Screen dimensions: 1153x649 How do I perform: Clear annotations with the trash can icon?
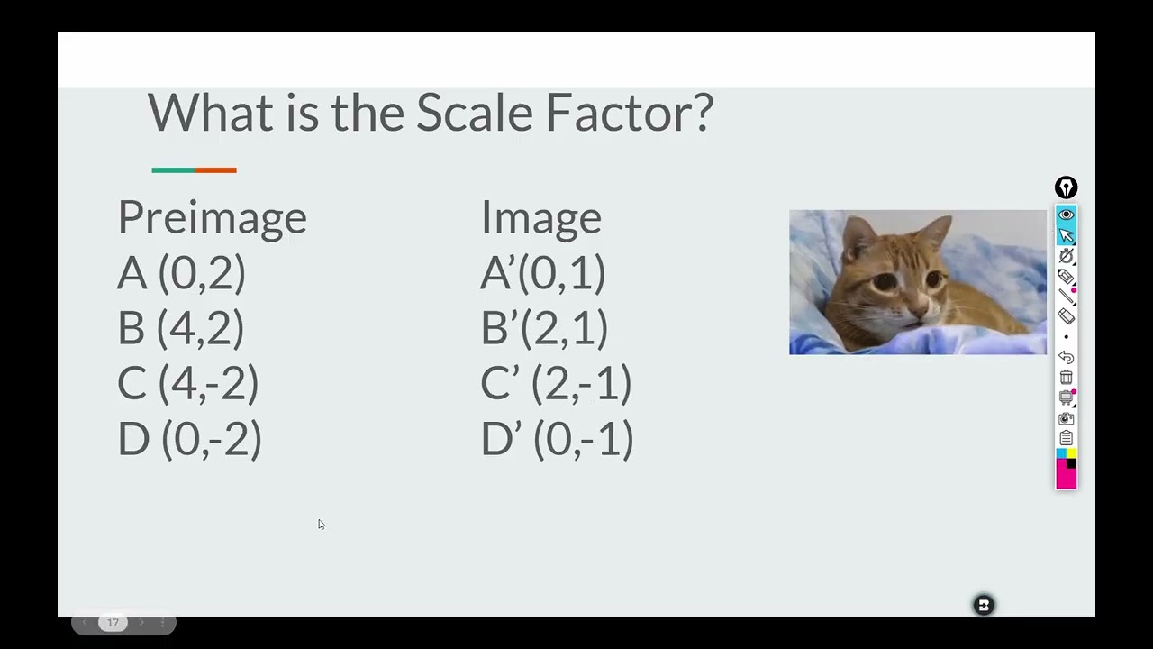[1066, 377]
